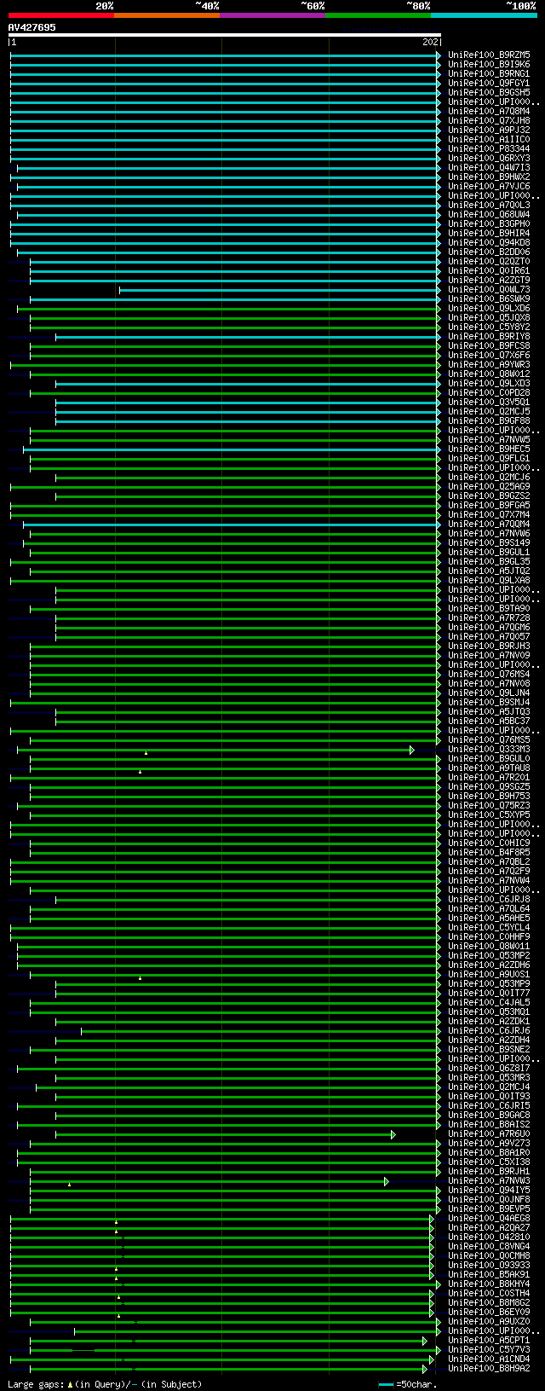
Task: Select the label UniRef100_Q6Z8I7
Action: point(489,1069)
